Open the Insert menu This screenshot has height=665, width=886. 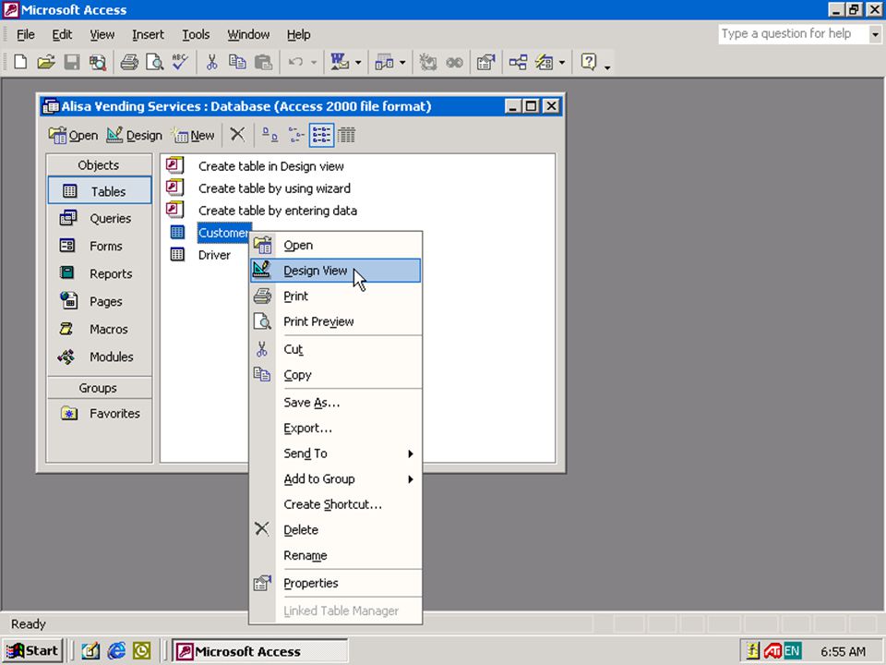point(148,34)
